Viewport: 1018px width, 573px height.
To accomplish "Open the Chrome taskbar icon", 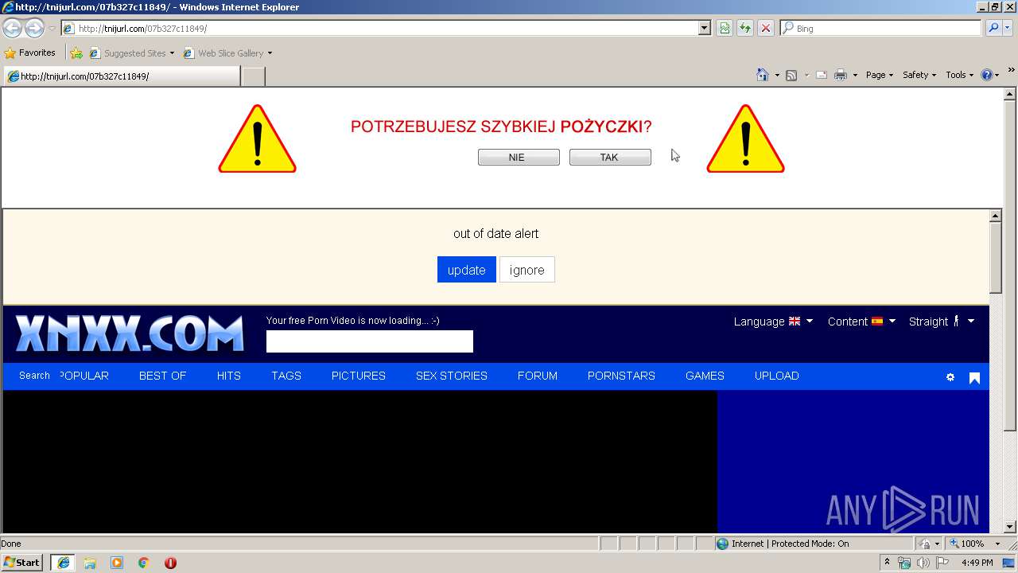I will (x=144, y=563).
